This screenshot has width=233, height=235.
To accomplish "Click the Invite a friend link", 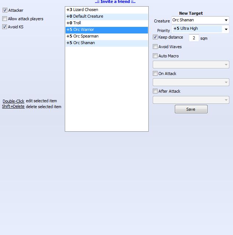I will 115,2.
